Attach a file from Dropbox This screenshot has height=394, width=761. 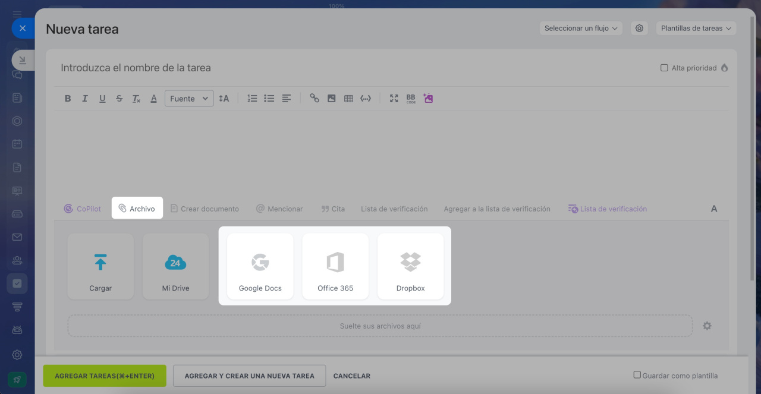[410, 266]
